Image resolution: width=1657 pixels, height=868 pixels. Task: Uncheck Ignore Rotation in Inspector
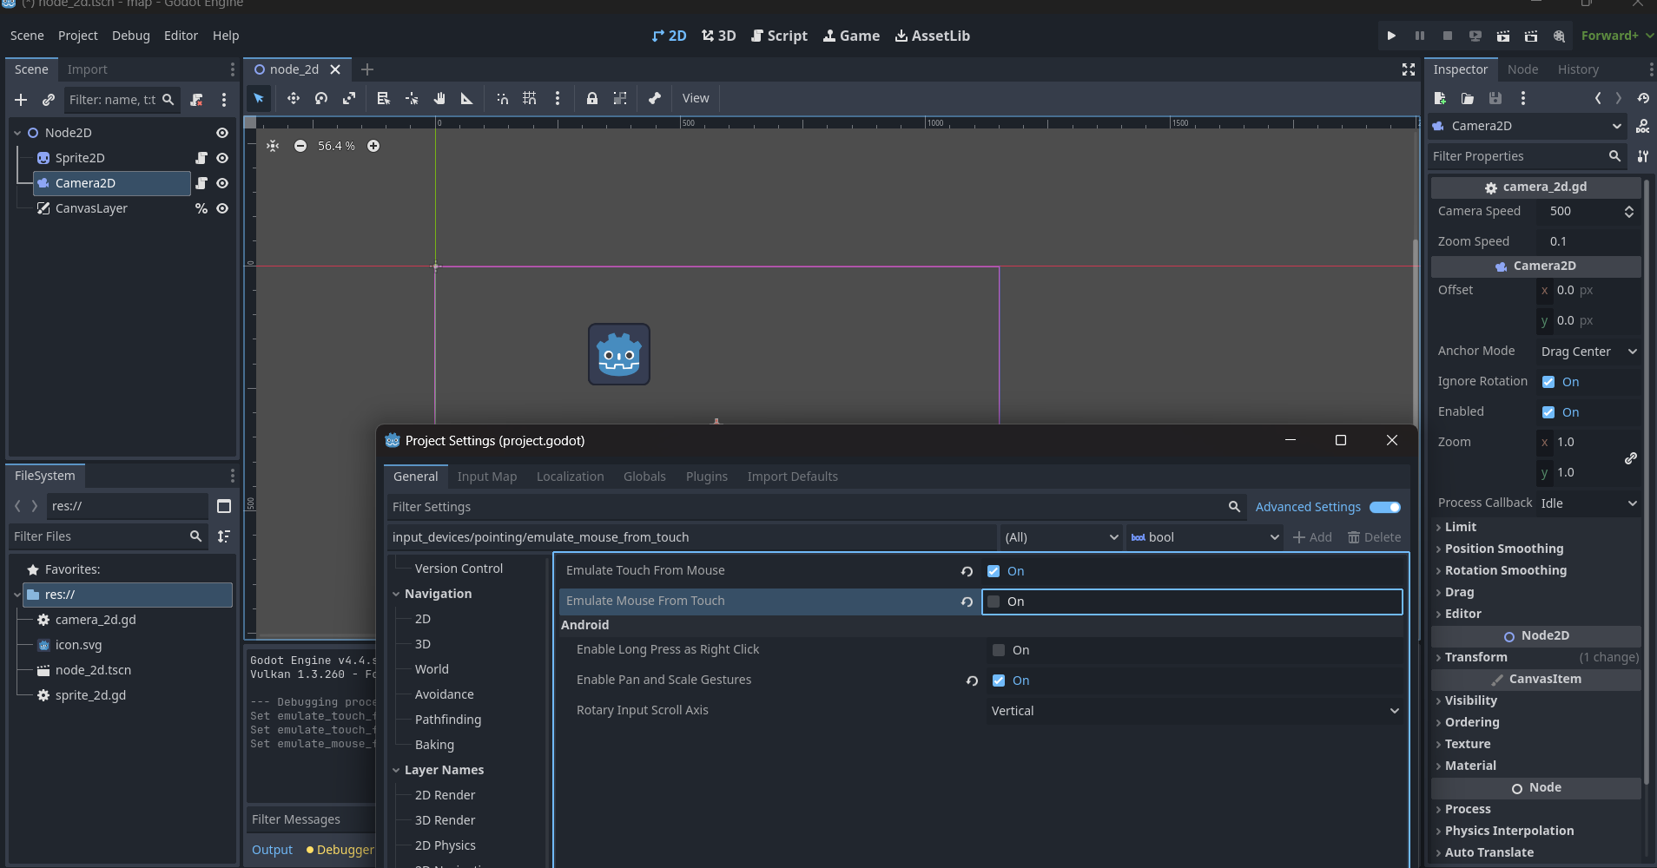click(x=1548, y=382)
